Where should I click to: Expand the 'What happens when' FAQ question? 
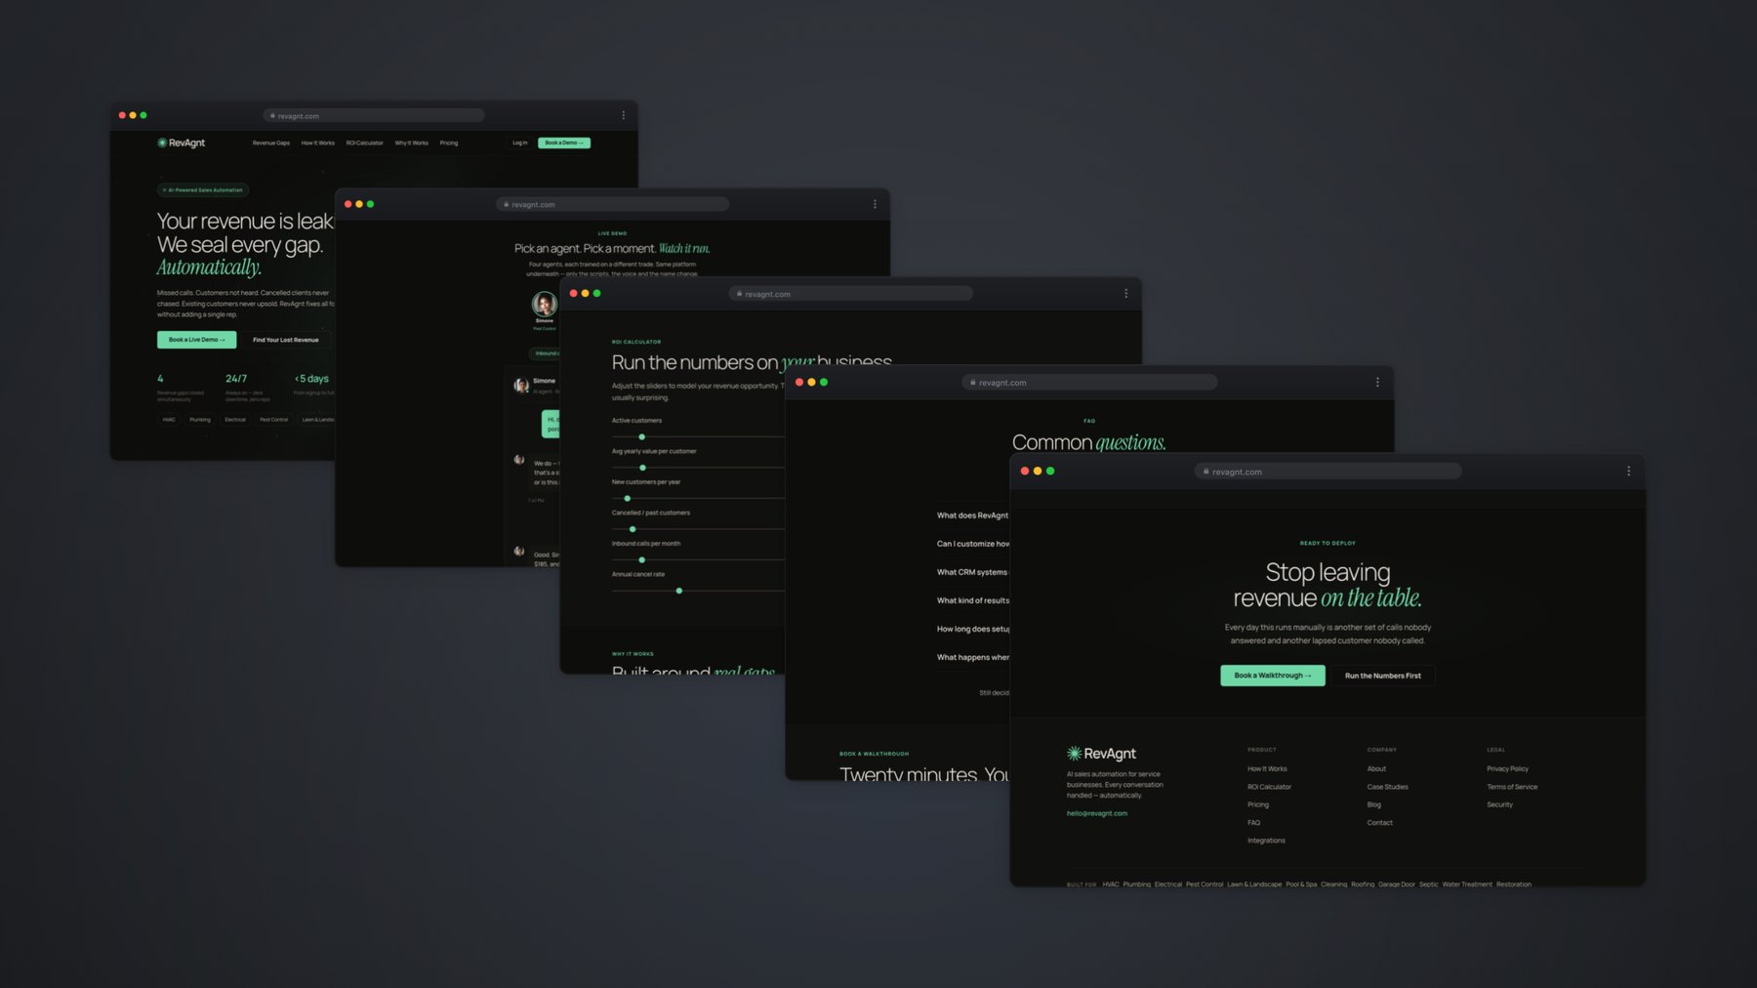[972, 657]
